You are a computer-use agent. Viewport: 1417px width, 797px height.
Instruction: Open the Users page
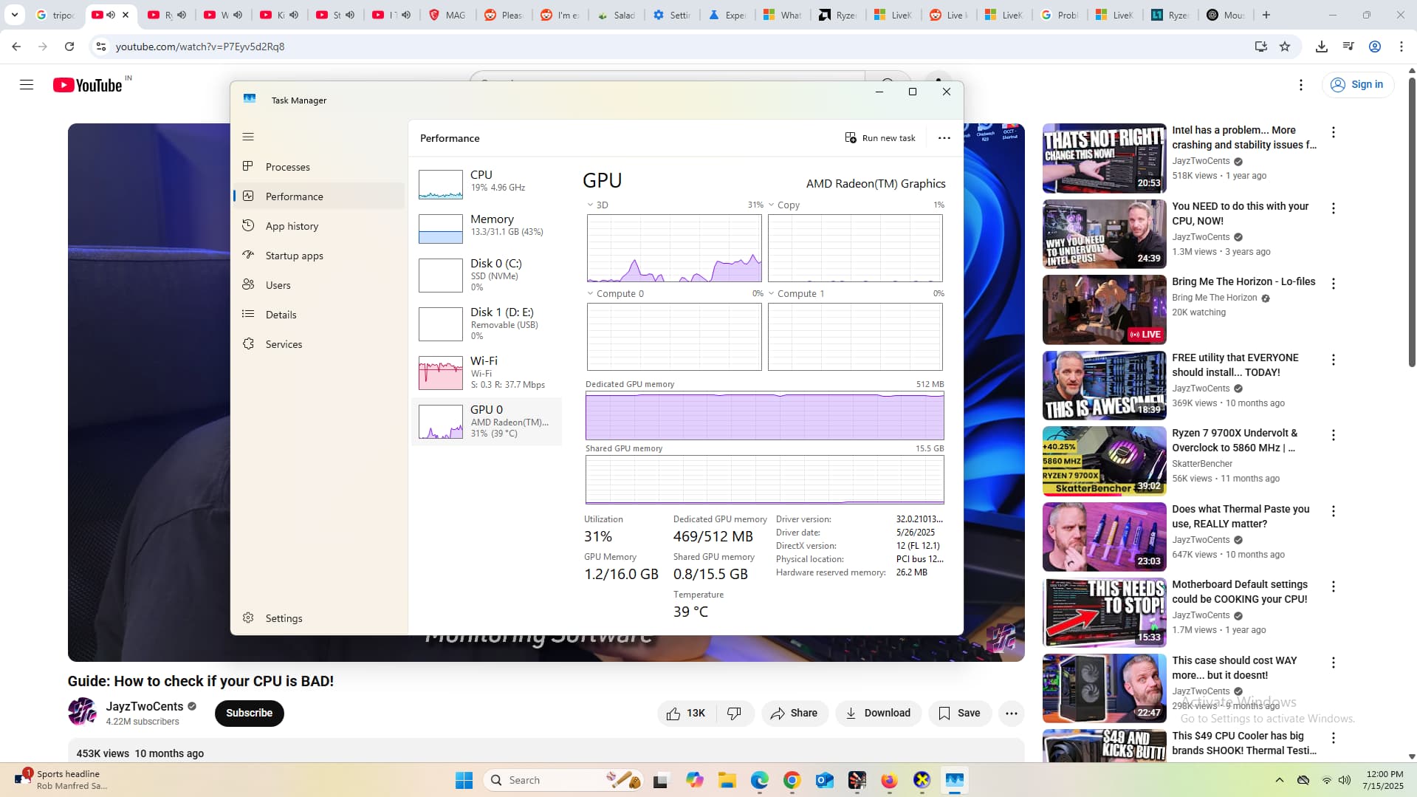point(278,285)
